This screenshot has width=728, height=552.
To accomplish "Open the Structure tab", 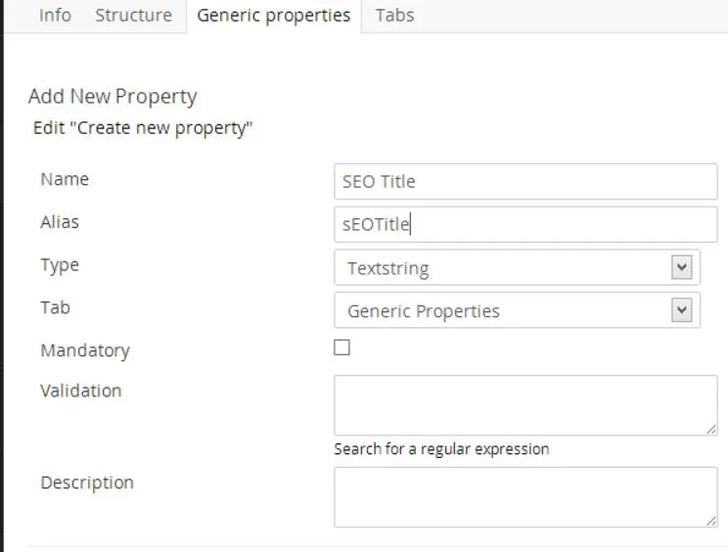I will coord(133,16).
